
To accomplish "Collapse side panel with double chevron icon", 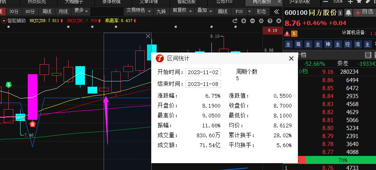I will tap(277, 11).
